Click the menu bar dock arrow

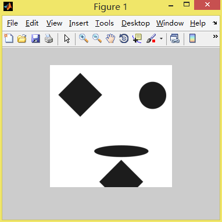[x=215, y=23]
